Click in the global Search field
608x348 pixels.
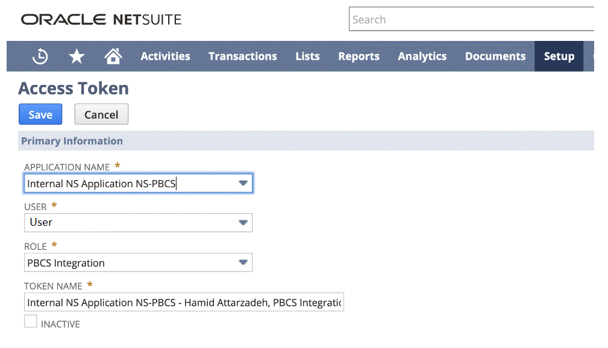pyautogui.click(x=470, y=19)
